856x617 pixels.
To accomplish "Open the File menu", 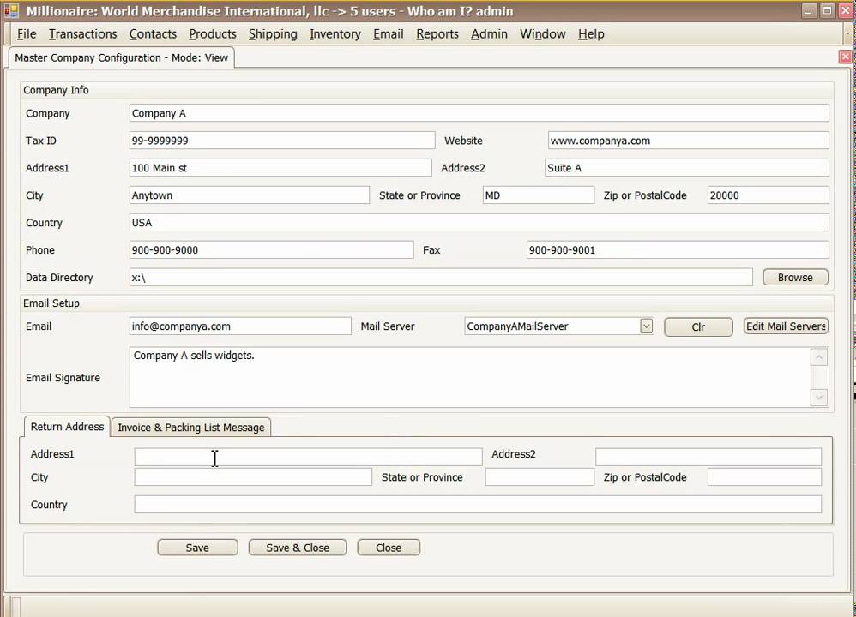I will (x=27, y=33).
